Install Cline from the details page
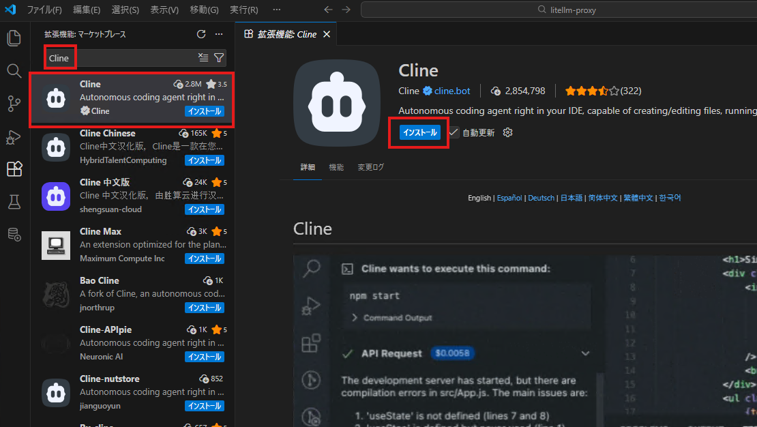Viewport: 757px width, 427px height. point(420,132)
